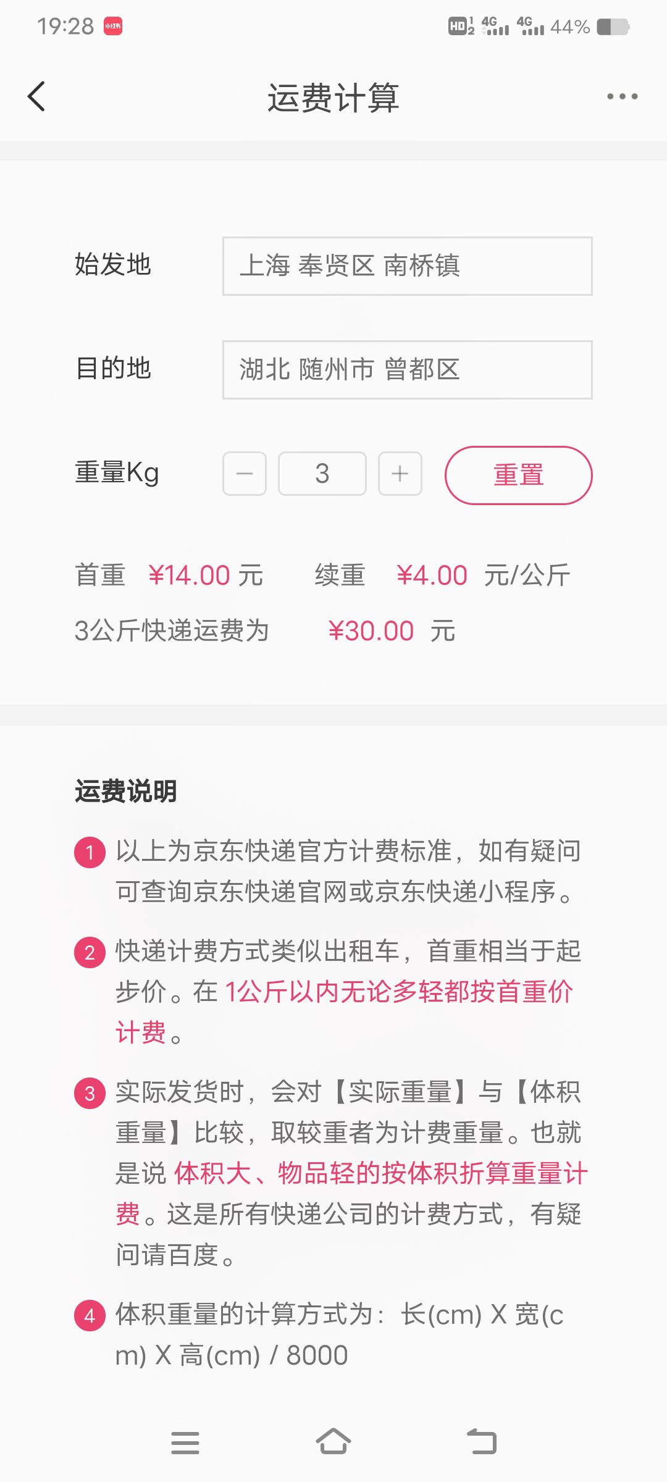Image resolution: width=667 pixels, height=1482 pixels.
Task: Increase weight with the plus button
Action: click(x=400, y=474)
